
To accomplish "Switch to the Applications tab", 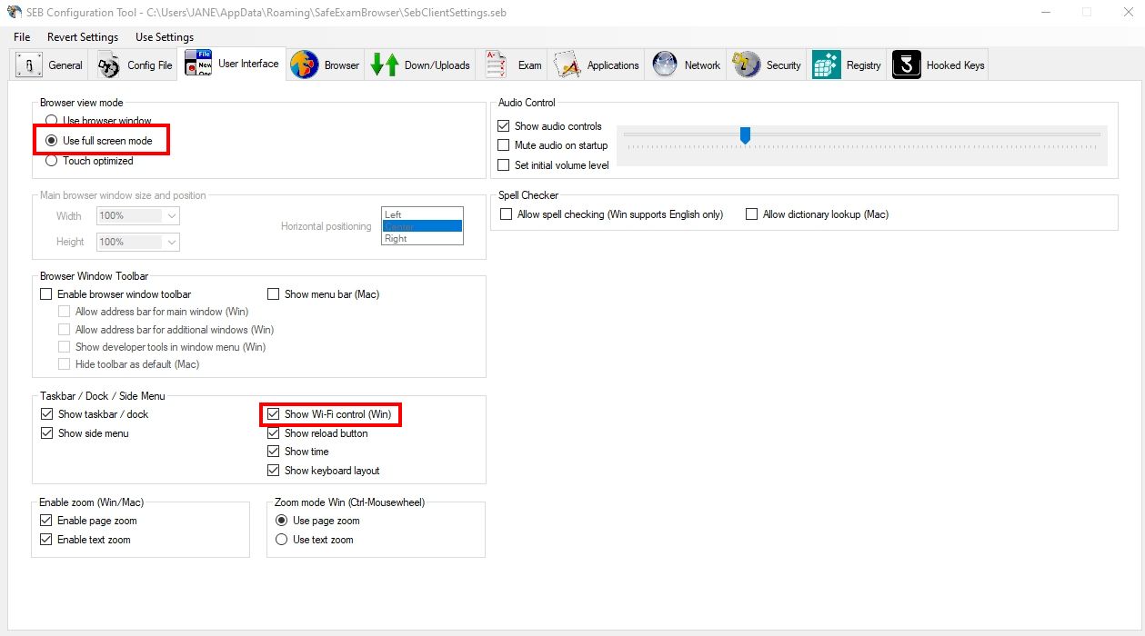I will point(597,65).
